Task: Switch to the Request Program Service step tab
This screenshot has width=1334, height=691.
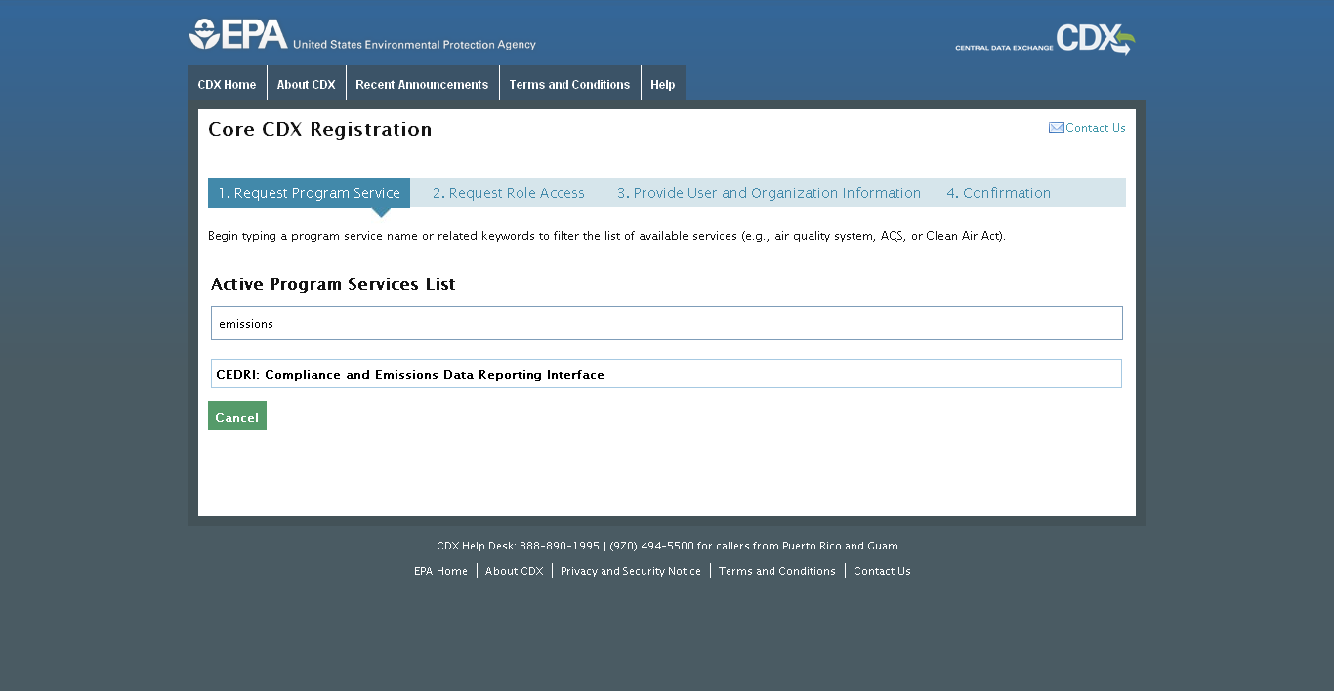Action: point(309,192)
